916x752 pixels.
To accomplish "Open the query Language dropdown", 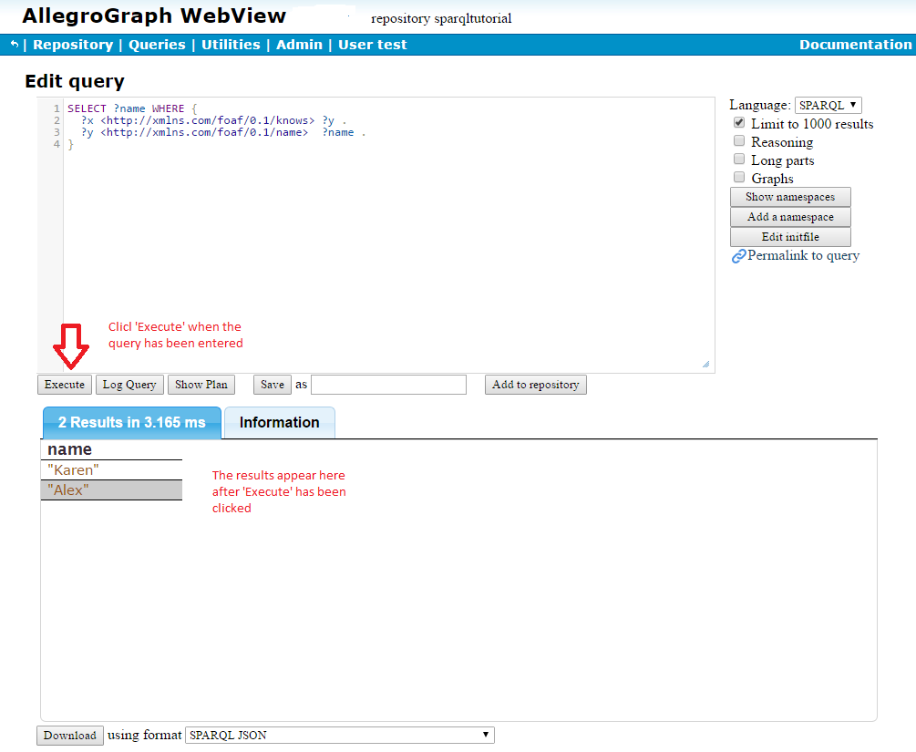I will click(x=828, y=105).
